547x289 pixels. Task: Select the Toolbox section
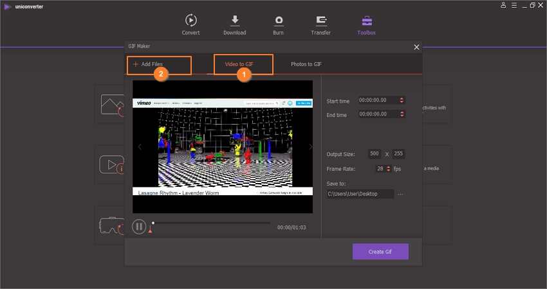(367, 24)
